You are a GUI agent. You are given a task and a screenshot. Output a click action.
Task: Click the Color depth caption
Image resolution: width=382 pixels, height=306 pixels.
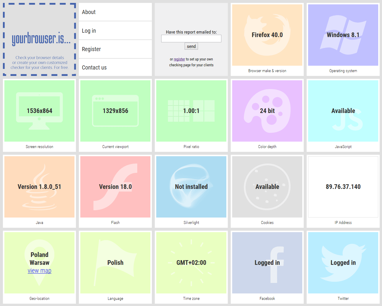click(x=267, y=147)
